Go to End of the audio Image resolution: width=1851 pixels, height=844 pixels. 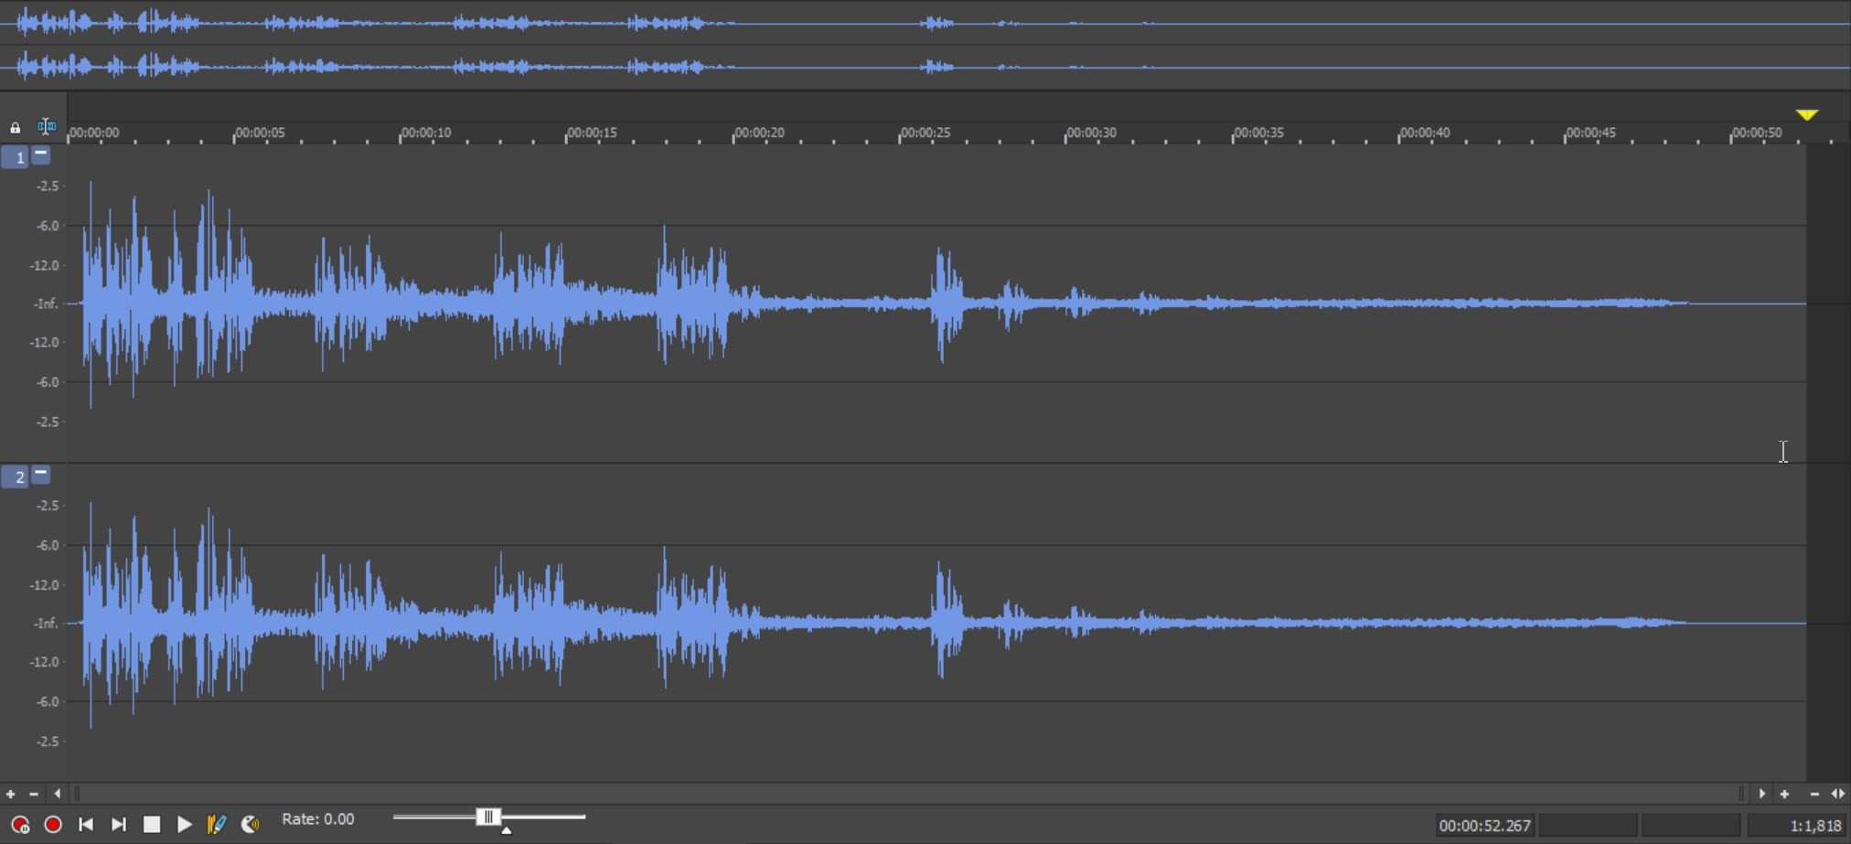[x=119, y=825]
